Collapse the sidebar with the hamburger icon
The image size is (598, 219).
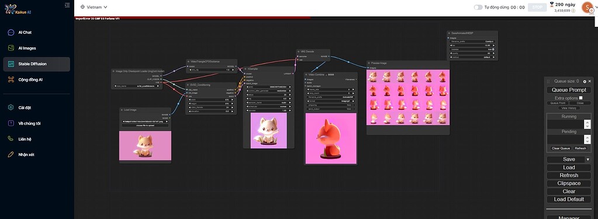pos(67,5)
